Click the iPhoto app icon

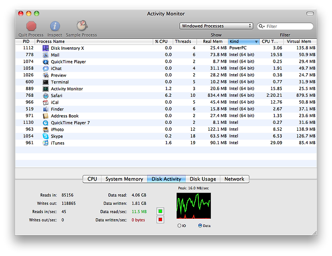pos(46,129)
